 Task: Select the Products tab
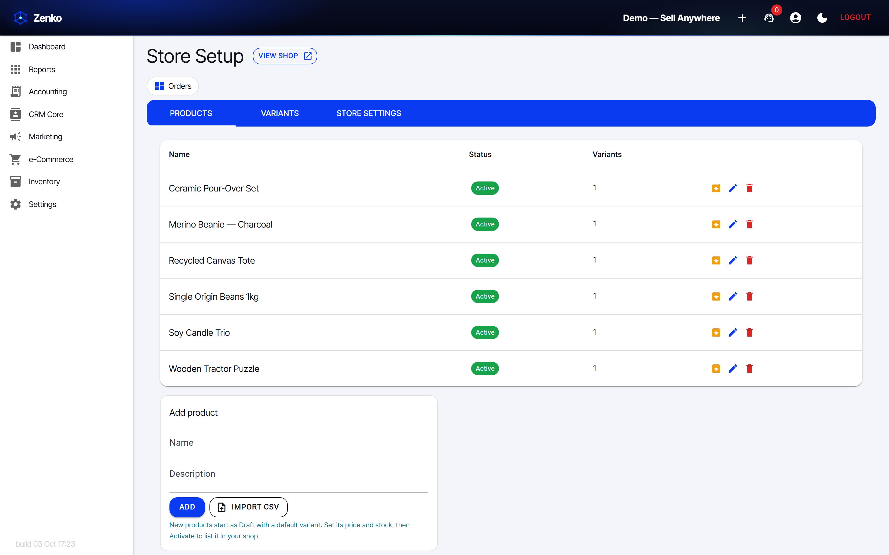click(191, 113)
